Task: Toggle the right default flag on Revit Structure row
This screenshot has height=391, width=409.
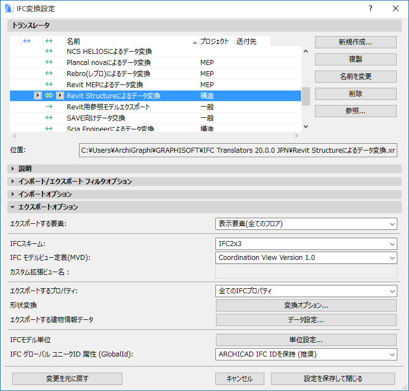Action: pos(60,96)
